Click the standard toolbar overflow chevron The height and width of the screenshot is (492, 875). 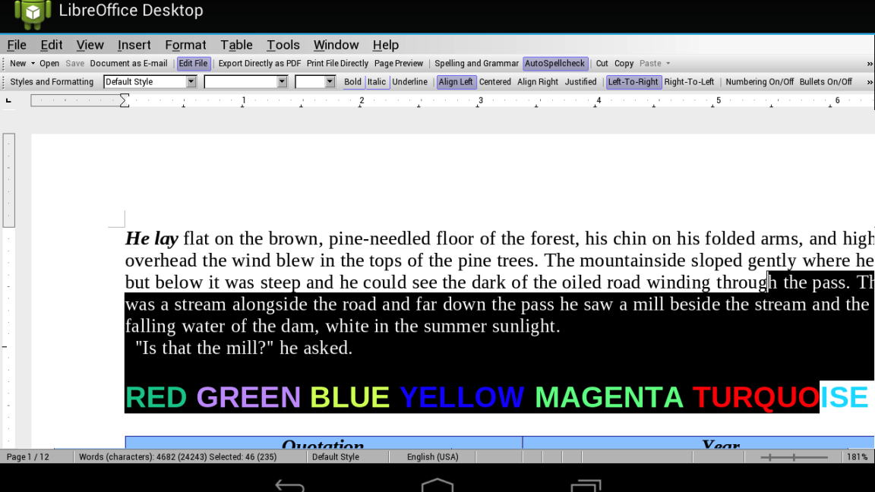[x=870, y=64]
